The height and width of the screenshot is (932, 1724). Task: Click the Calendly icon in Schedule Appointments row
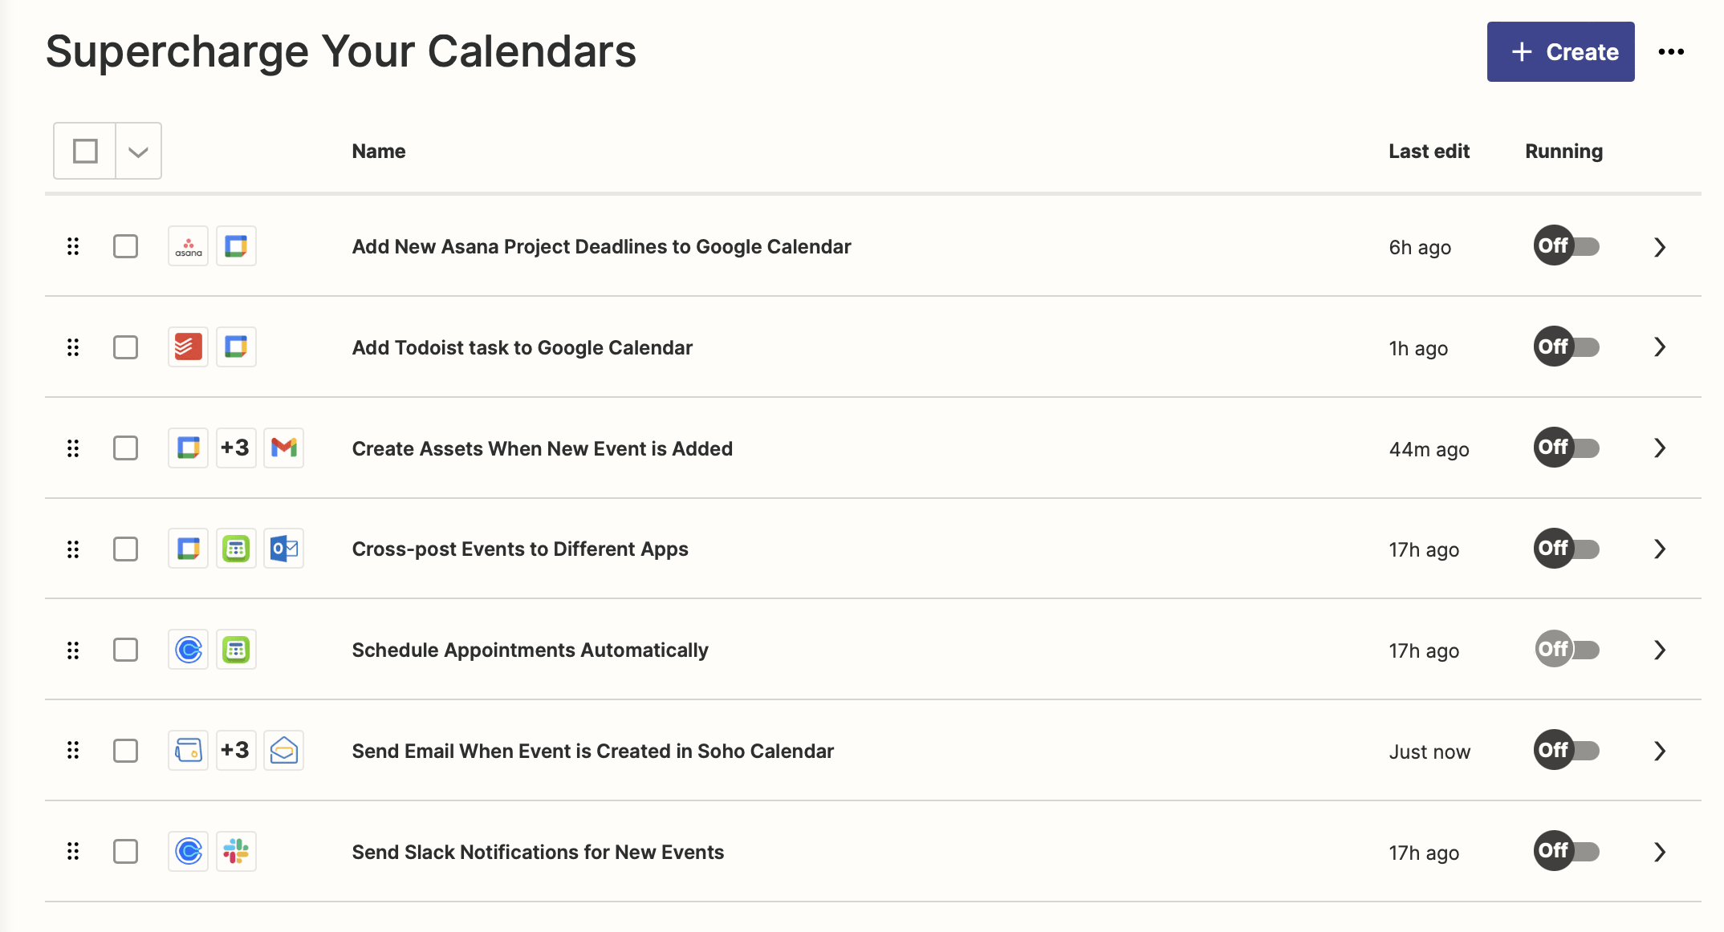click(189, 650)
